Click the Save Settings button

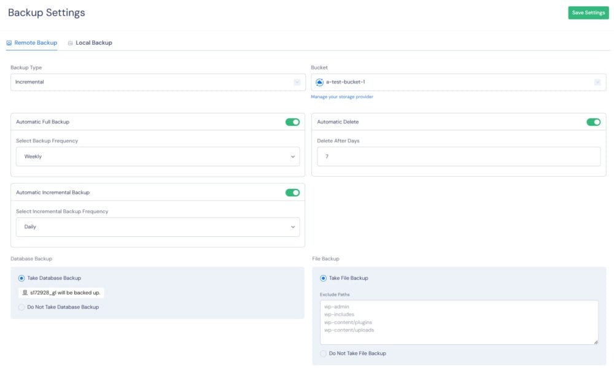click(x=588, y=12)
